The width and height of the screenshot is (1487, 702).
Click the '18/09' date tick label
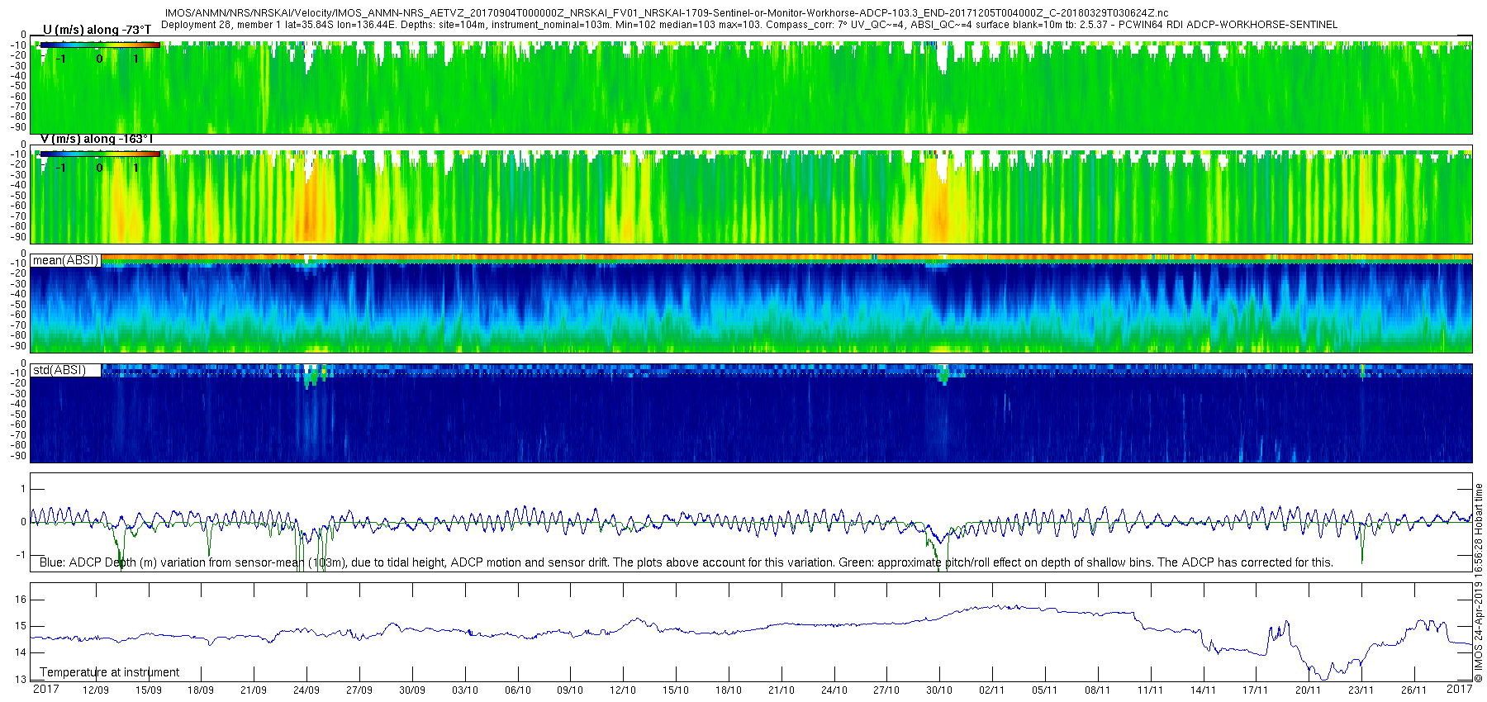(201, 690)
